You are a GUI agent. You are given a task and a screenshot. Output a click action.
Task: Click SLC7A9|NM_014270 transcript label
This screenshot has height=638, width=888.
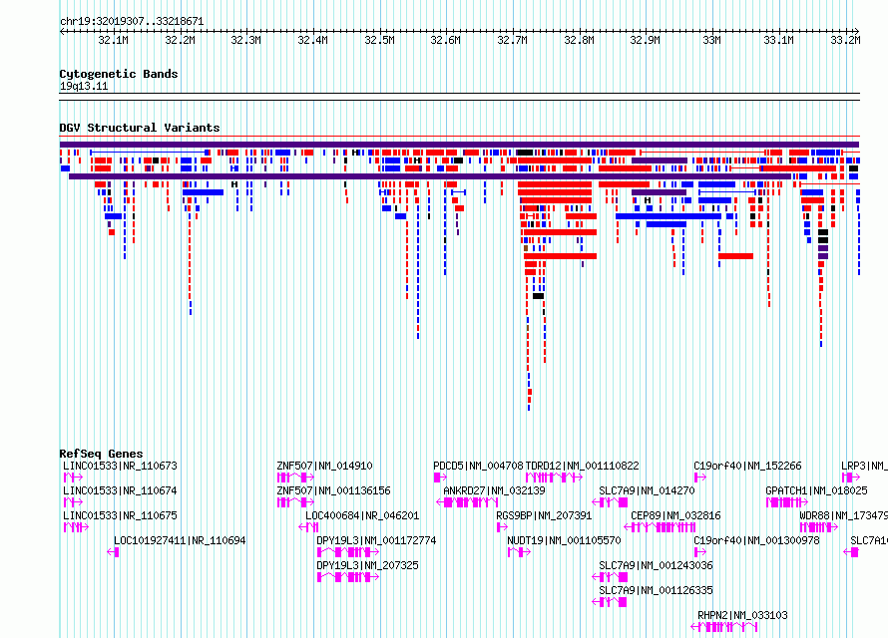[647, 490]
